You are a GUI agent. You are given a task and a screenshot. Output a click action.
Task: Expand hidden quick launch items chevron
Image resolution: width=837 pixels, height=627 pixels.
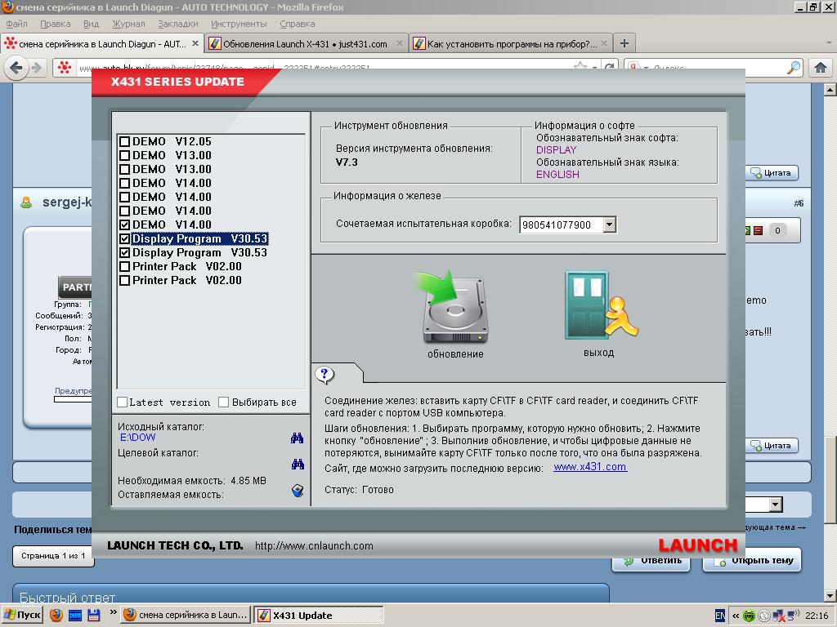point(113,612)
